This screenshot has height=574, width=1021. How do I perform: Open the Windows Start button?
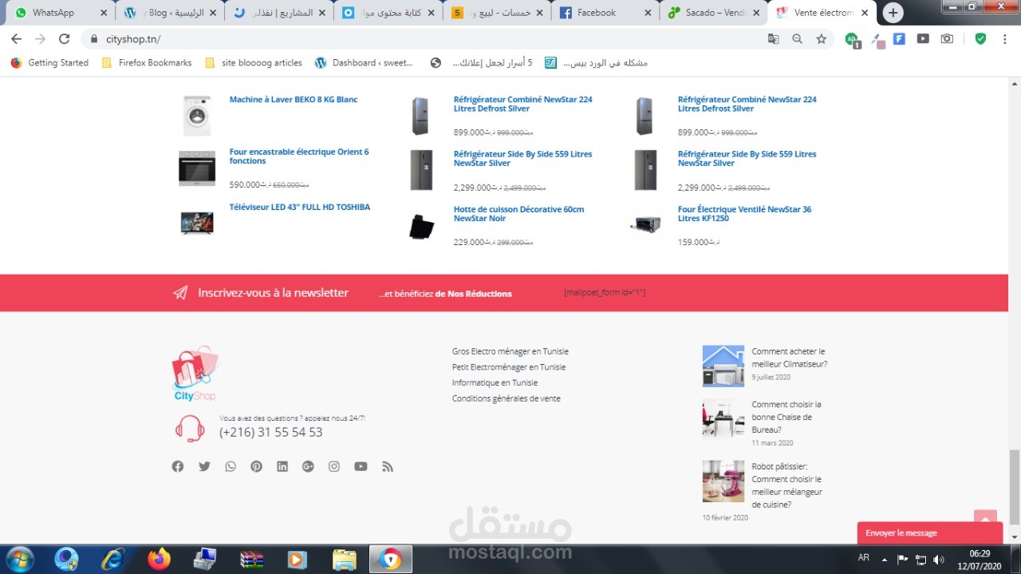19,559
